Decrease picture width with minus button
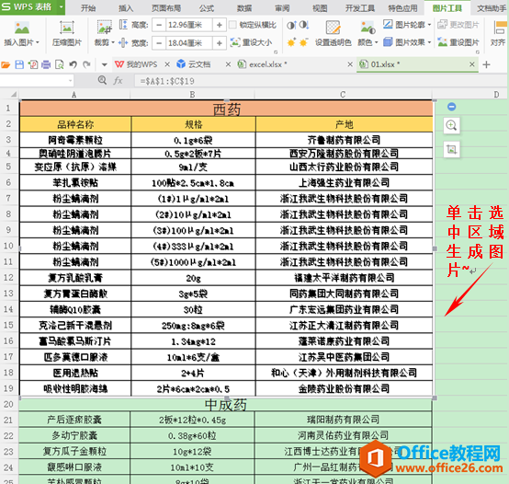This screenshot has height=484, width=509. (159, 43)
